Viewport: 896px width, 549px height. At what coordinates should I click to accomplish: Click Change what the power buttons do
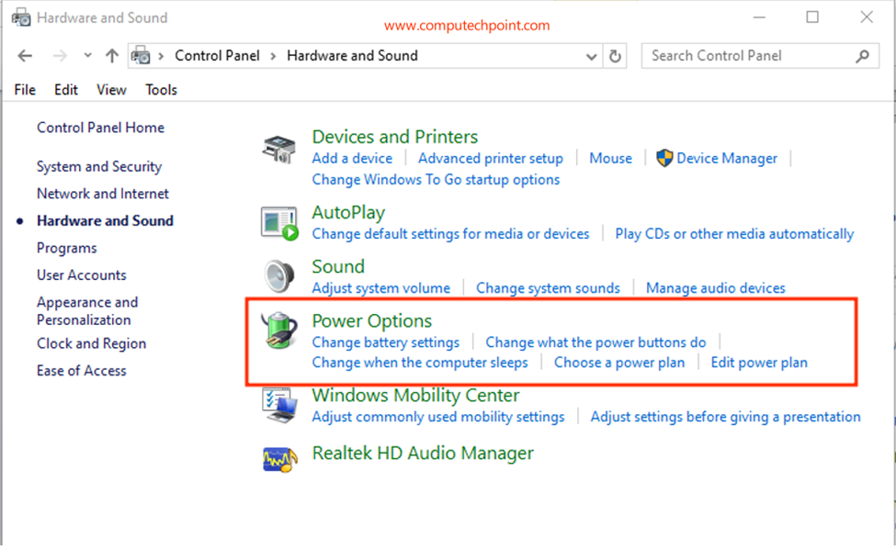pos(595,342)
